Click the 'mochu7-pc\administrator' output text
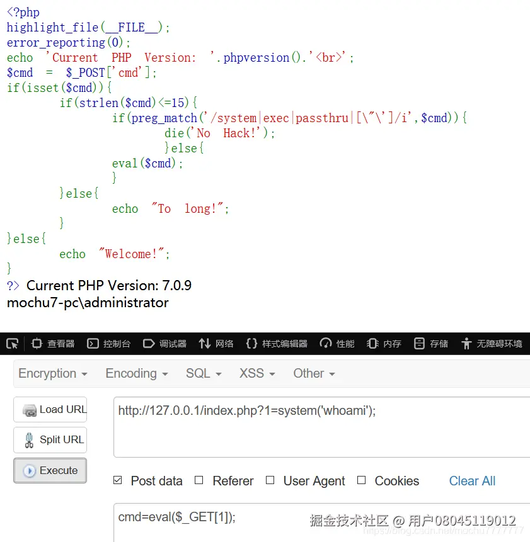Viewport: 530px width, 542px height. [x=88, y=303]
